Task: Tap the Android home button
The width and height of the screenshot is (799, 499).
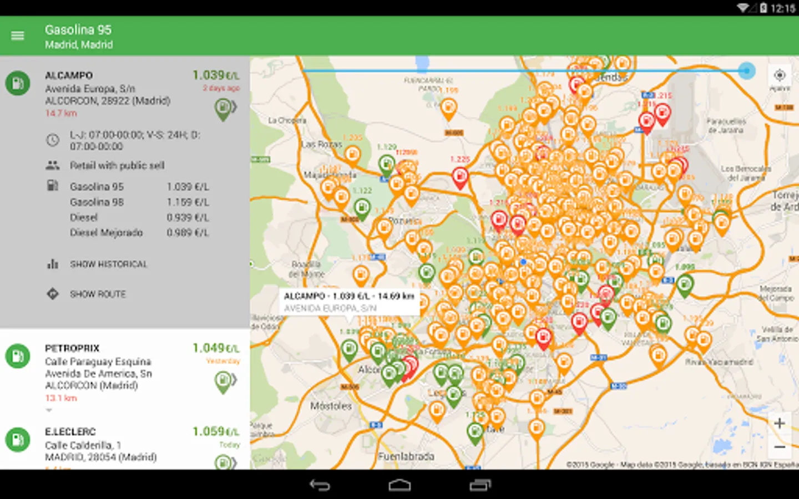Action: point(399,485)
